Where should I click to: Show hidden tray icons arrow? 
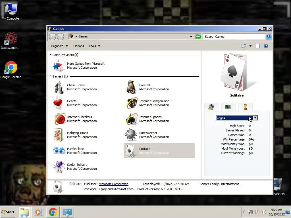point(244,211)
